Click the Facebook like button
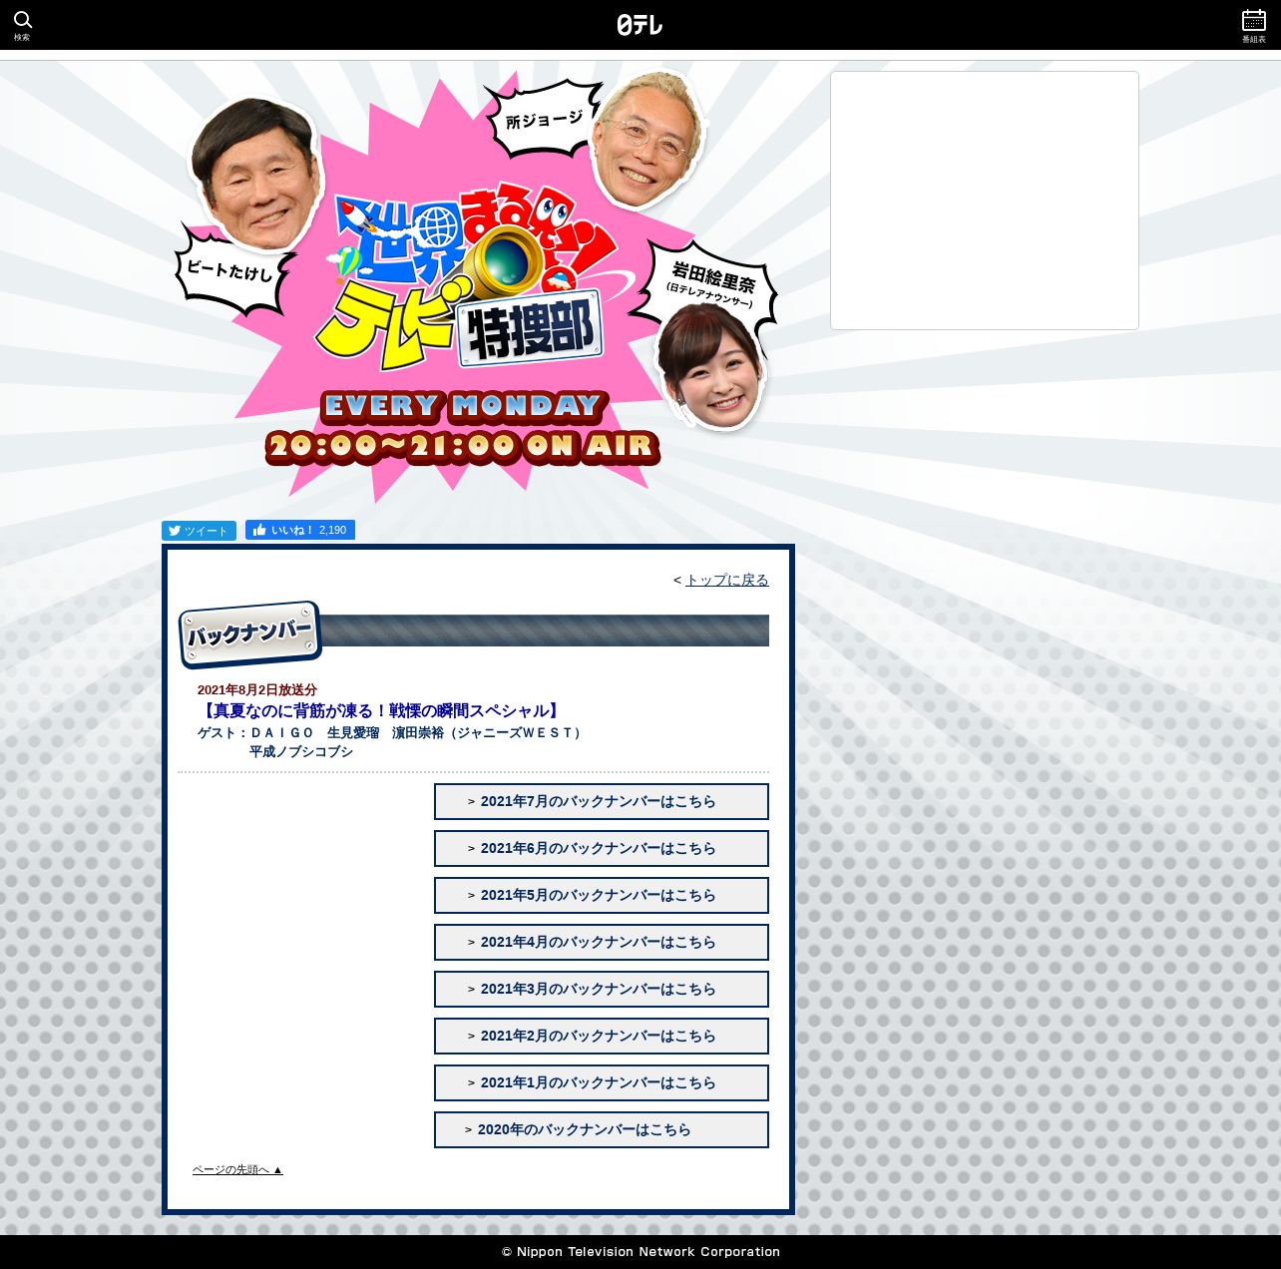This screenshot has height=1269, width=1281. pyautogui.click(x=300, y=530)
